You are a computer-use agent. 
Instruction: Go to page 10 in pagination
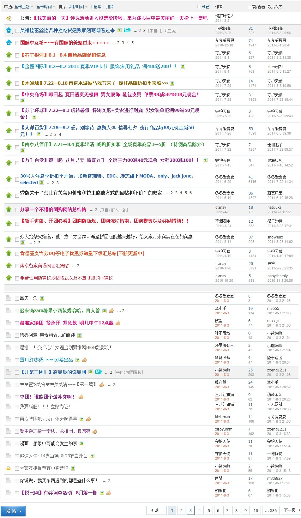[x=256, y=510]
